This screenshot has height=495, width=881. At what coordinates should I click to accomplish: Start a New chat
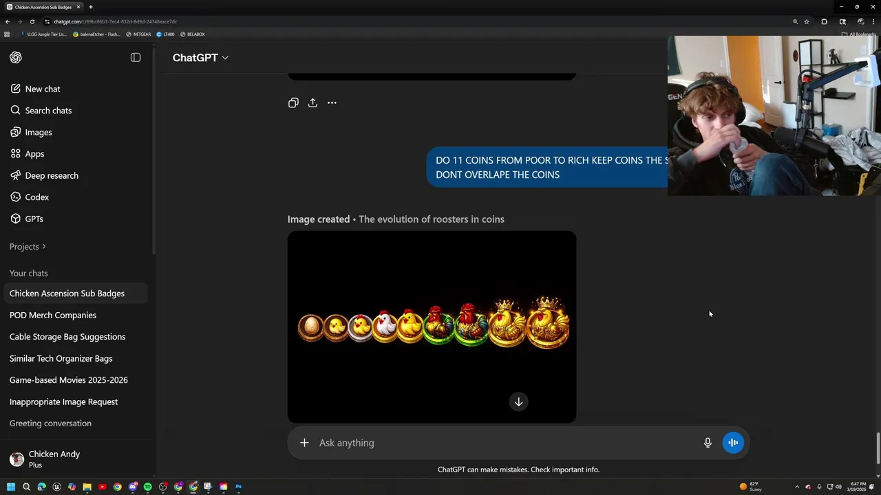[76, 89]
